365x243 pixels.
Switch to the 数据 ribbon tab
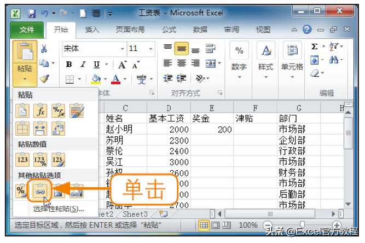click(x=200, y=30)
